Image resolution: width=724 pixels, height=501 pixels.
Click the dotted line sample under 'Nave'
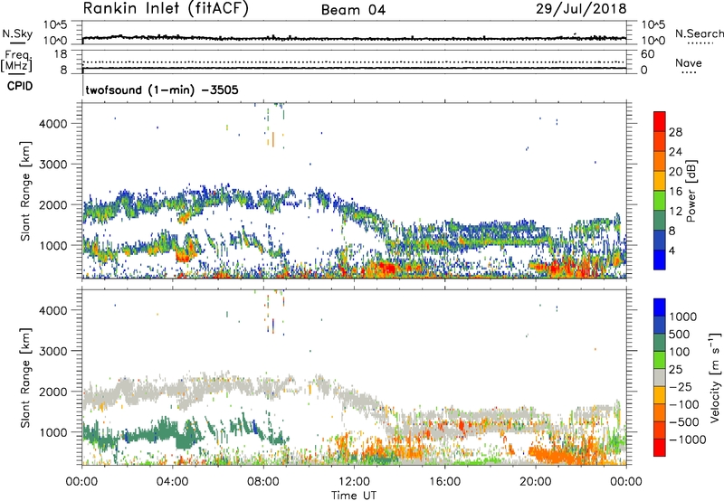click(689, 73)
